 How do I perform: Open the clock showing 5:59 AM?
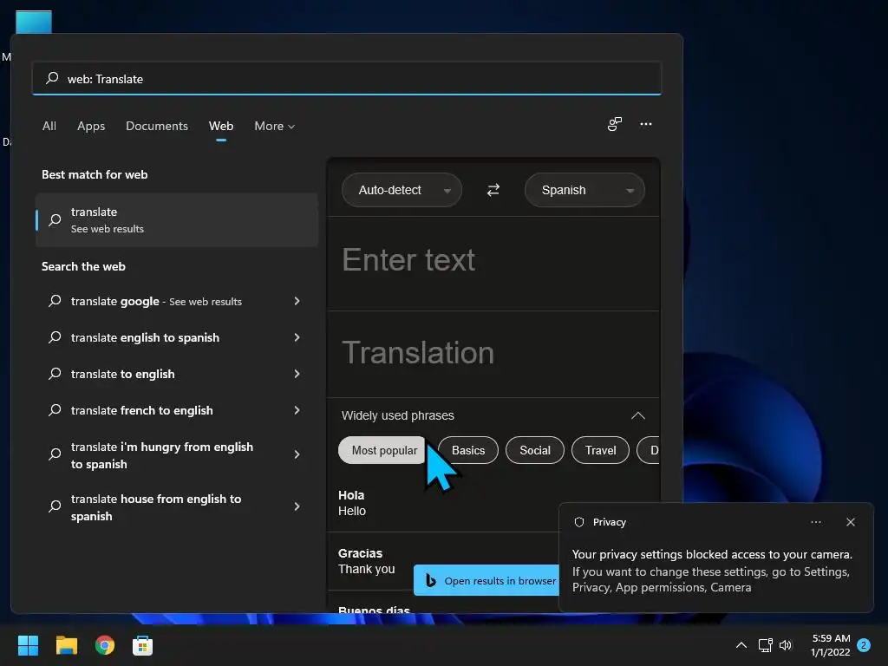(x=830, y=645)
